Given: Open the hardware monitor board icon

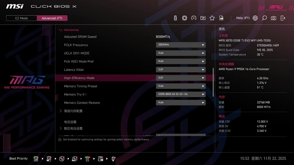Looking at the screenshot, I should click(x=203, y=18).
